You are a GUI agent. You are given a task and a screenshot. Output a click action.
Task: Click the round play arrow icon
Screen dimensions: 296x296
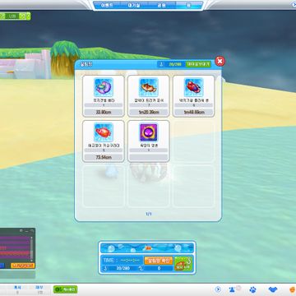pyautogui.click(x=218, y=289)
